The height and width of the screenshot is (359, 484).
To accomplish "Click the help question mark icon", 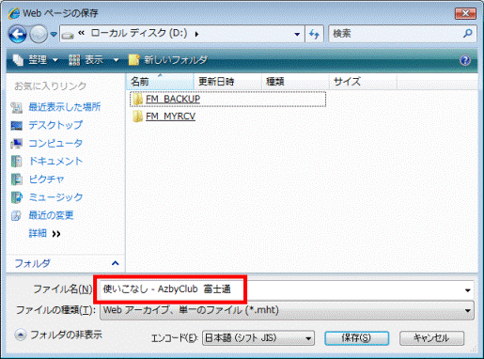I will [465, 60].
